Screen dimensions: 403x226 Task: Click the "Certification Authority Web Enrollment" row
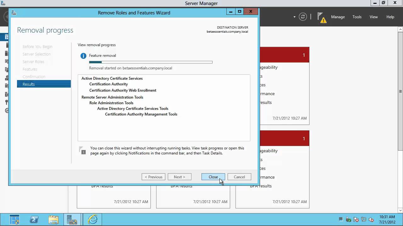click(123, 90)
